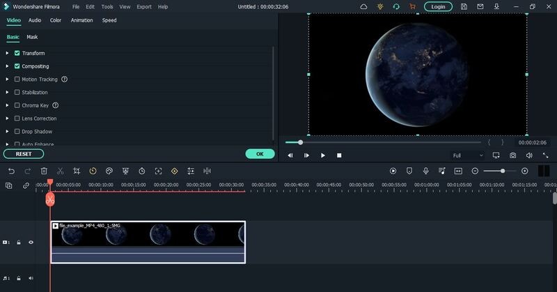557x292 pixels.
Task: Expand the Lens Correction section arrow
Action: pyautogui.click(x=7, y=118)
